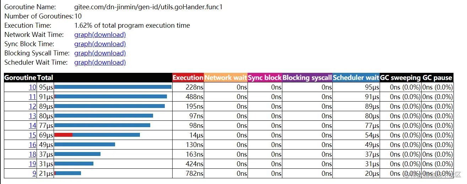Open goroutine 12 link
The height and width of the screenshot is (184, 467).
pyautogui.click(x=32, y=106)
